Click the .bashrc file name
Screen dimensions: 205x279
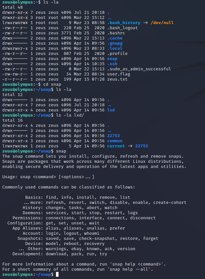[116, 33]
